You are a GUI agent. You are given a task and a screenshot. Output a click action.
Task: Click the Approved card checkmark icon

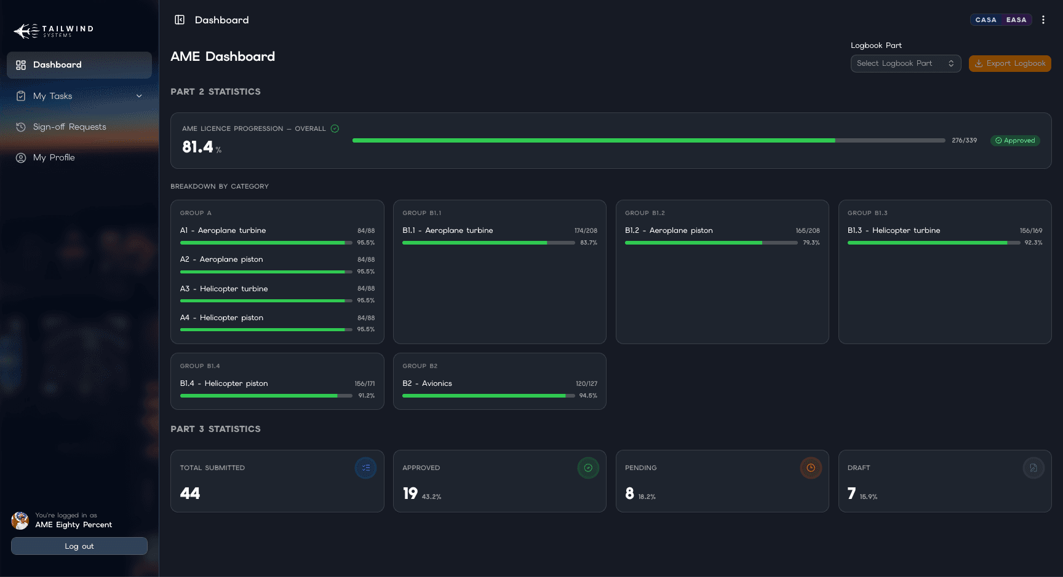pyautogui.click(x=588, y=468)
